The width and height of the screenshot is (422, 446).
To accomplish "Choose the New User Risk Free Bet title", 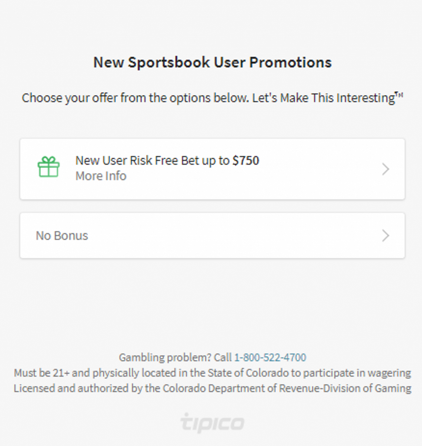I will (153, 161).
